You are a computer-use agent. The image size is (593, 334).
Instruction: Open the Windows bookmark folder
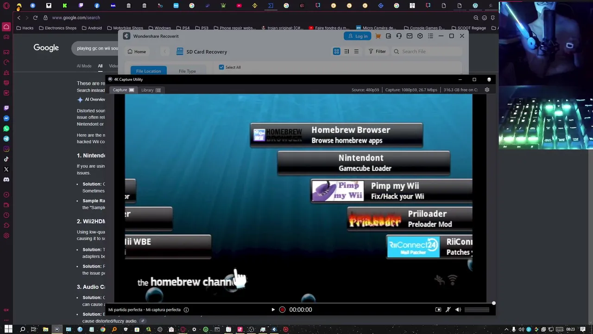[x=159, y=28]
